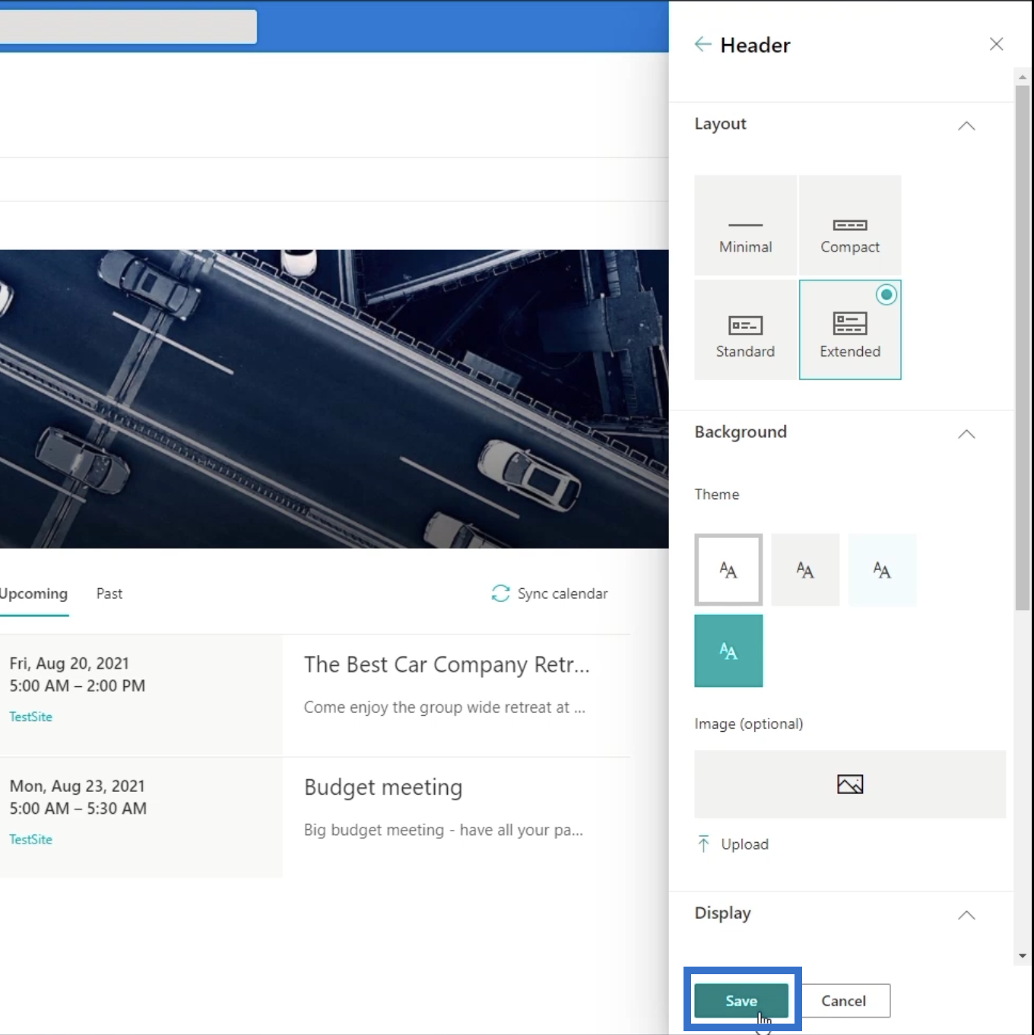Select the Standard header layout
Image resolution: width=1034 pixels, height=1035 pixels.
tap(745, 330)
